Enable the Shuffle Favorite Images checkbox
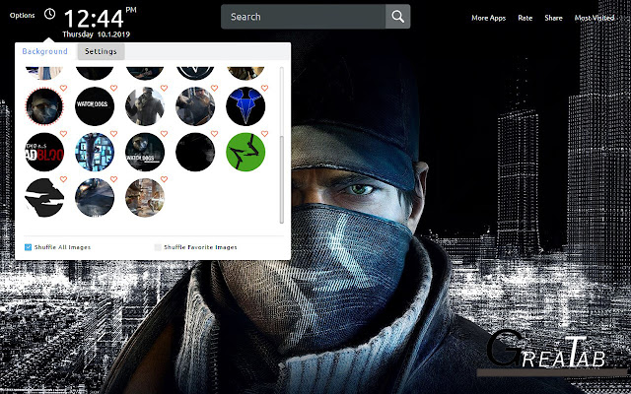 158,247
